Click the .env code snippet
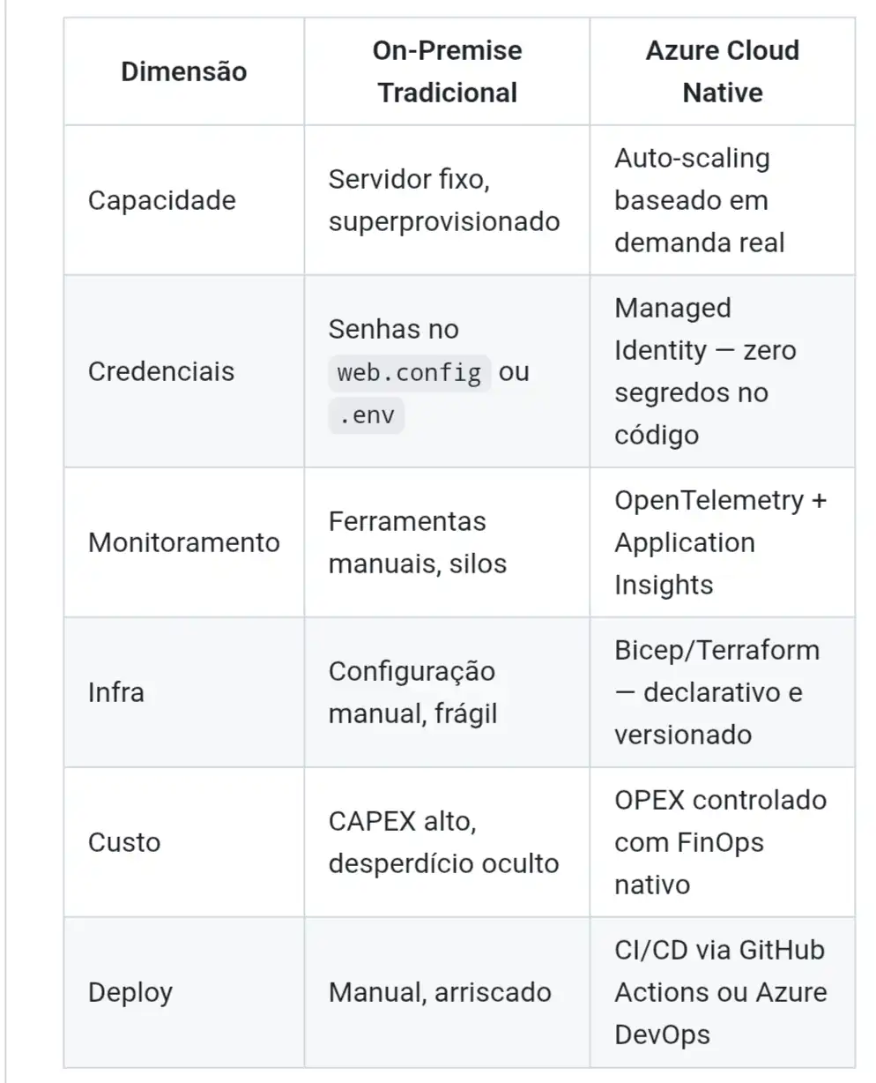 click(366, 415)
